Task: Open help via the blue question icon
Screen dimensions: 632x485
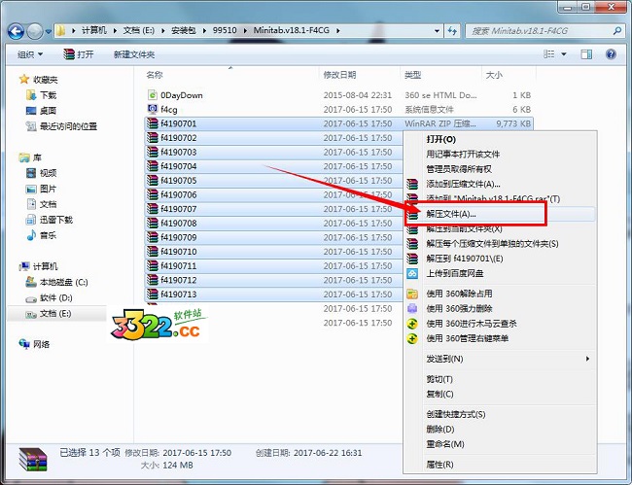Action: [611, 54]
